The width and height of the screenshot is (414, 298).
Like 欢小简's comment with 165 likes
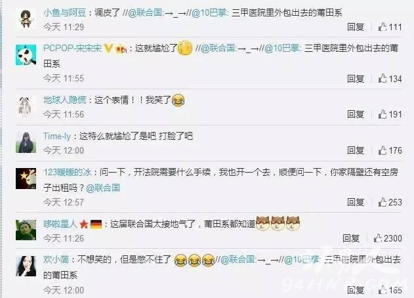(383, 290)
